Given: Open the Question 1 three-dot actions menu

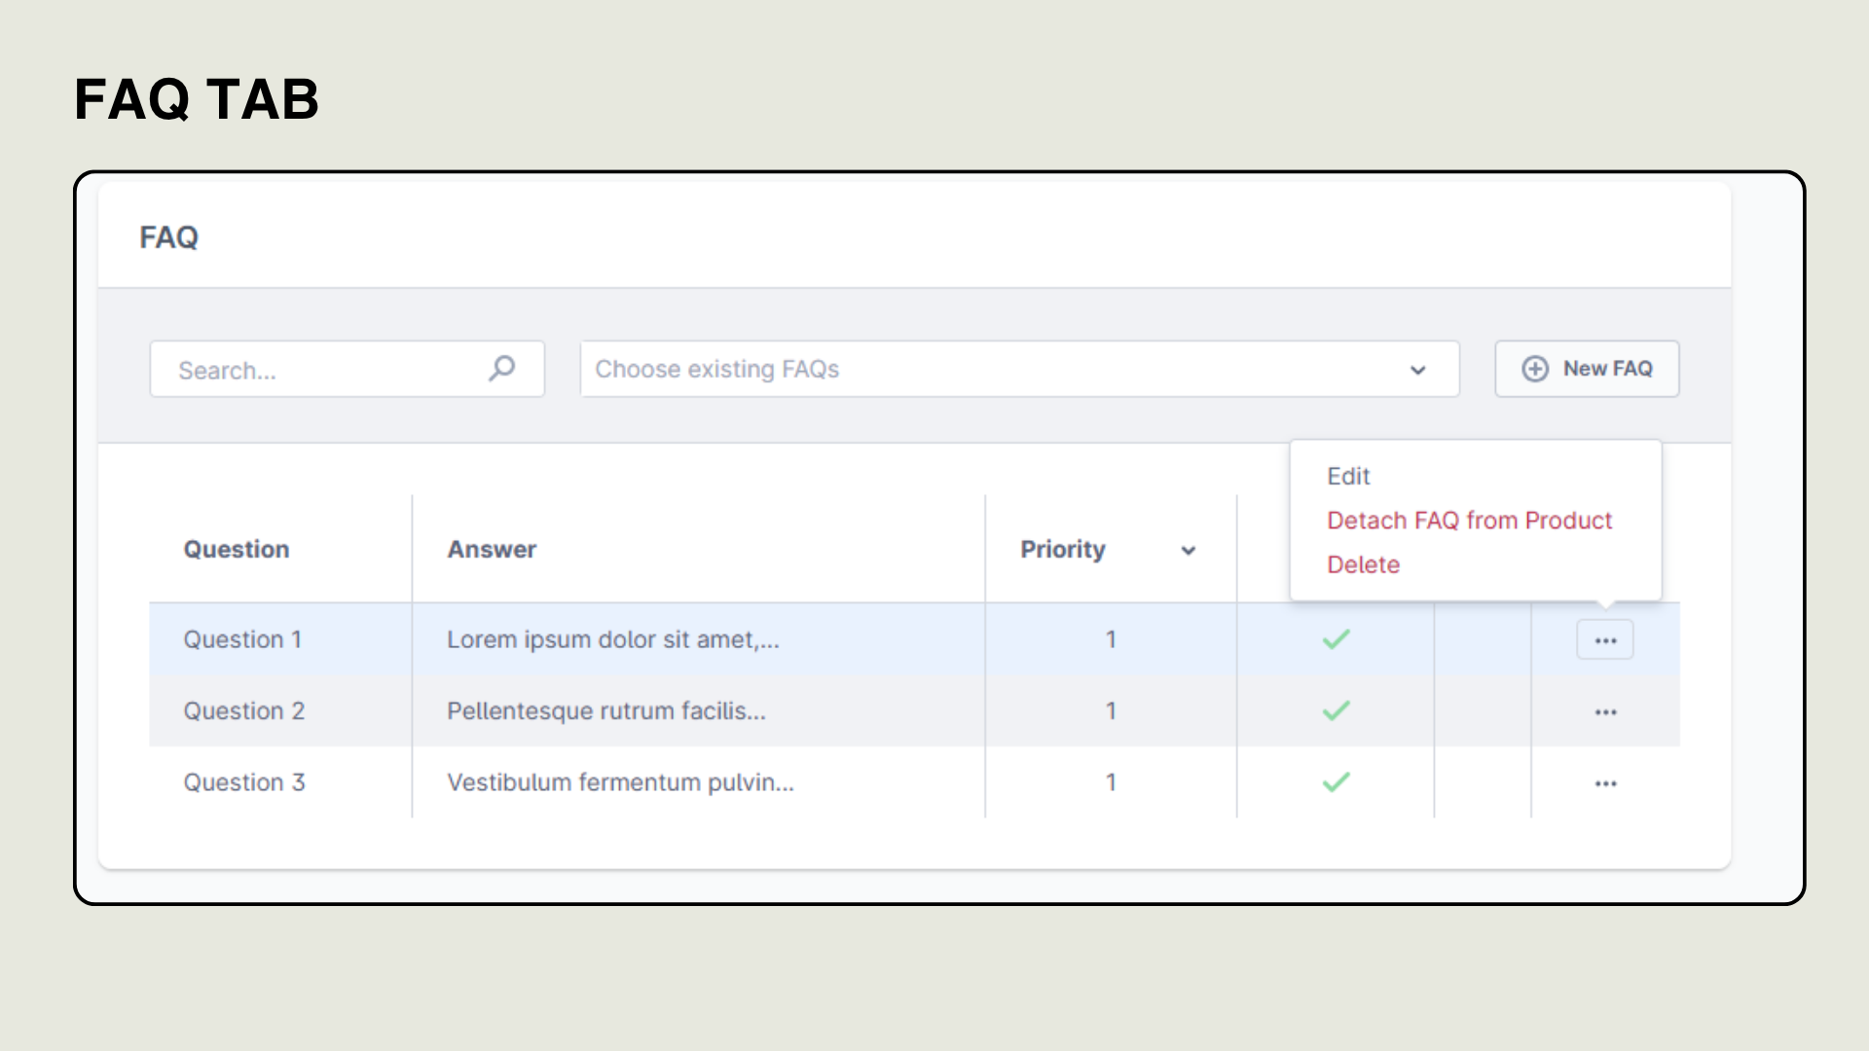Looking at the screenshot, I should (1605, 640).
